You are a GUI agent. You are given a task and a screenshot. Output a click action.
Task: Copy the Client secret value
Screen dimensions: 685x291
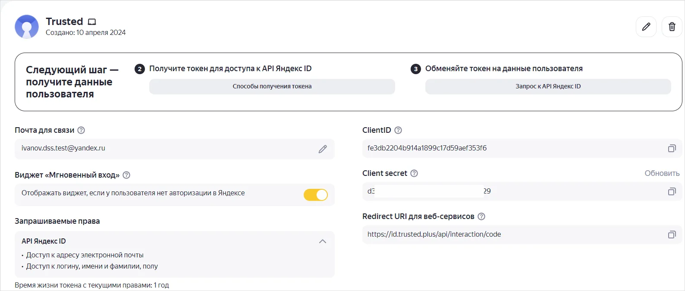672,191
